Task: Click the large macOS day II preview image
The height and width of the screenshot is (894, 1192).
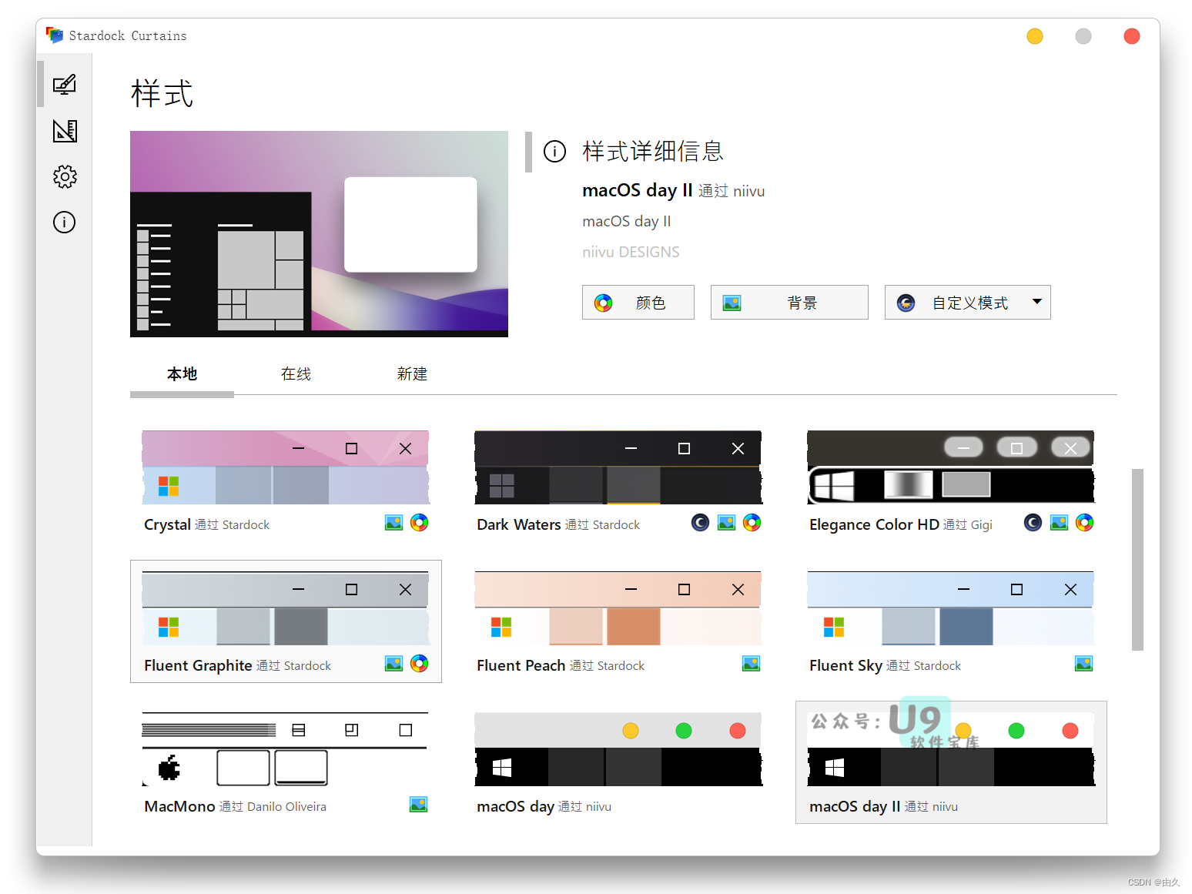Action: [319, 234]
